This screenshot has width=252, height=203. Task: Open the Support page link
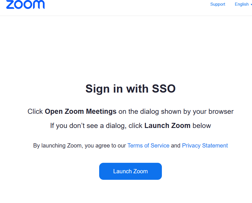218,4
